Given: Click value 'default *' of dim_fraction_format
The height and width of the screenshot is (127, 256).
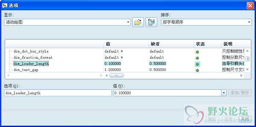Looking at the screenshot, I should (113, 57).
